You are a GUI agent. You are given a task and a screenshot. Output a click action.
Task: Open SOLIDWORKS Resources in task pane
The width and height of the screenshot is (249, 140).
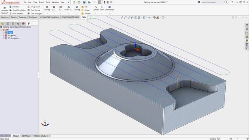(247, 25)
